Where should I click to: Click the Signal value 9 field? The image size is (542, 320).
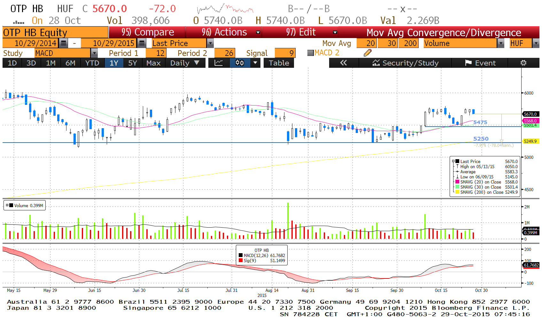pos(285,53)
